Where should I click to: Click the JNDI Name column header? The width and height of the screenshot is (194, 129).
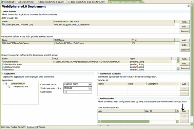click(x=92, y=40)
